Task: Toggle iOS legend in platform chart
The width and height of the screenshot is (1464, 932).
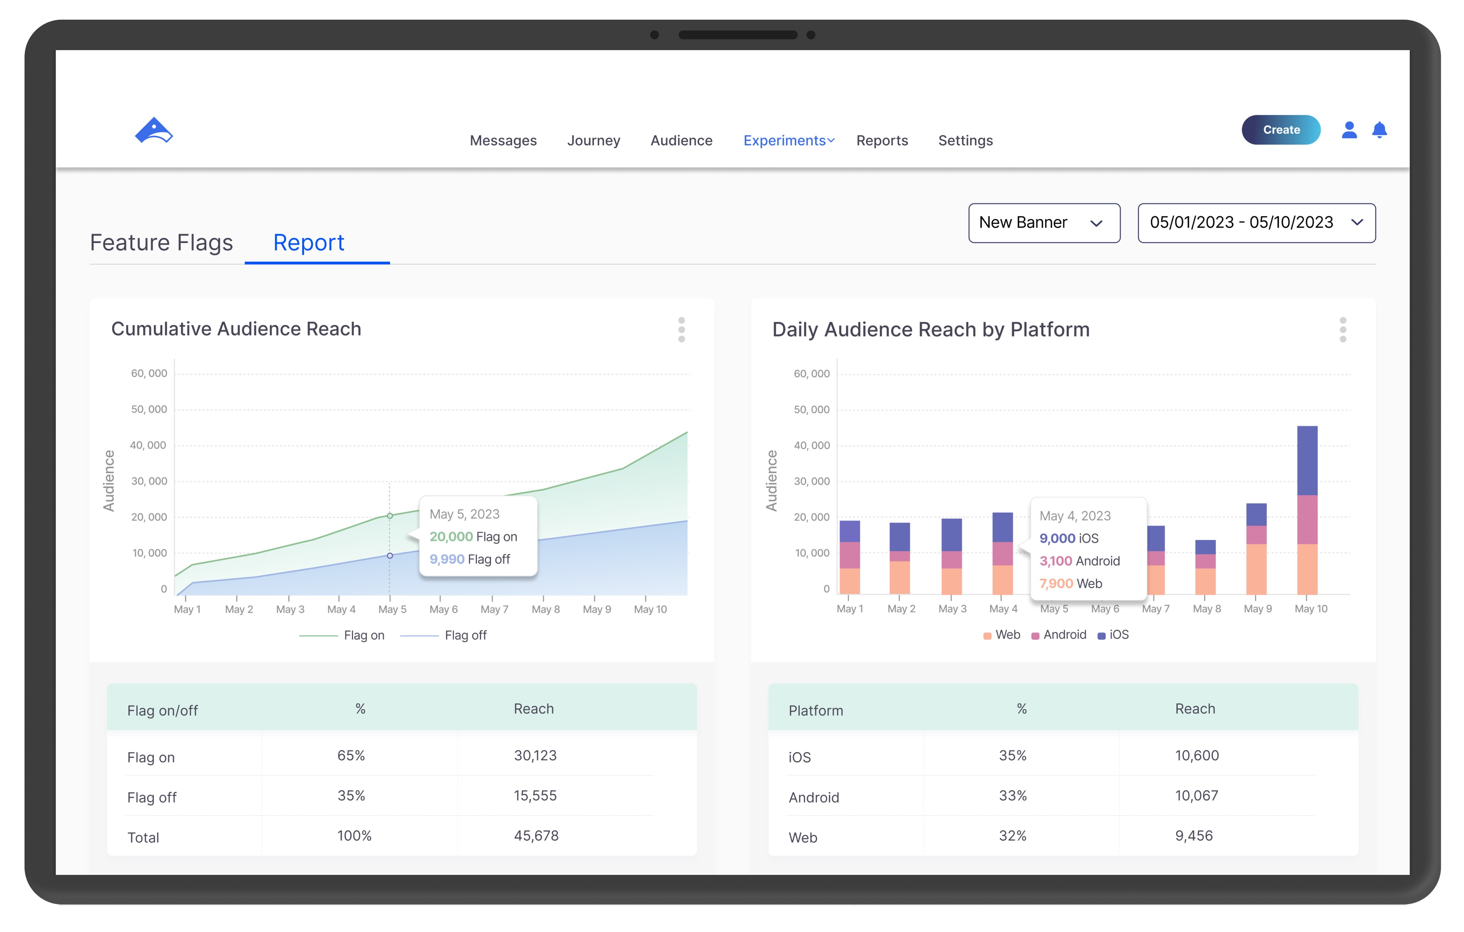Action: (x=1113, y=635)
